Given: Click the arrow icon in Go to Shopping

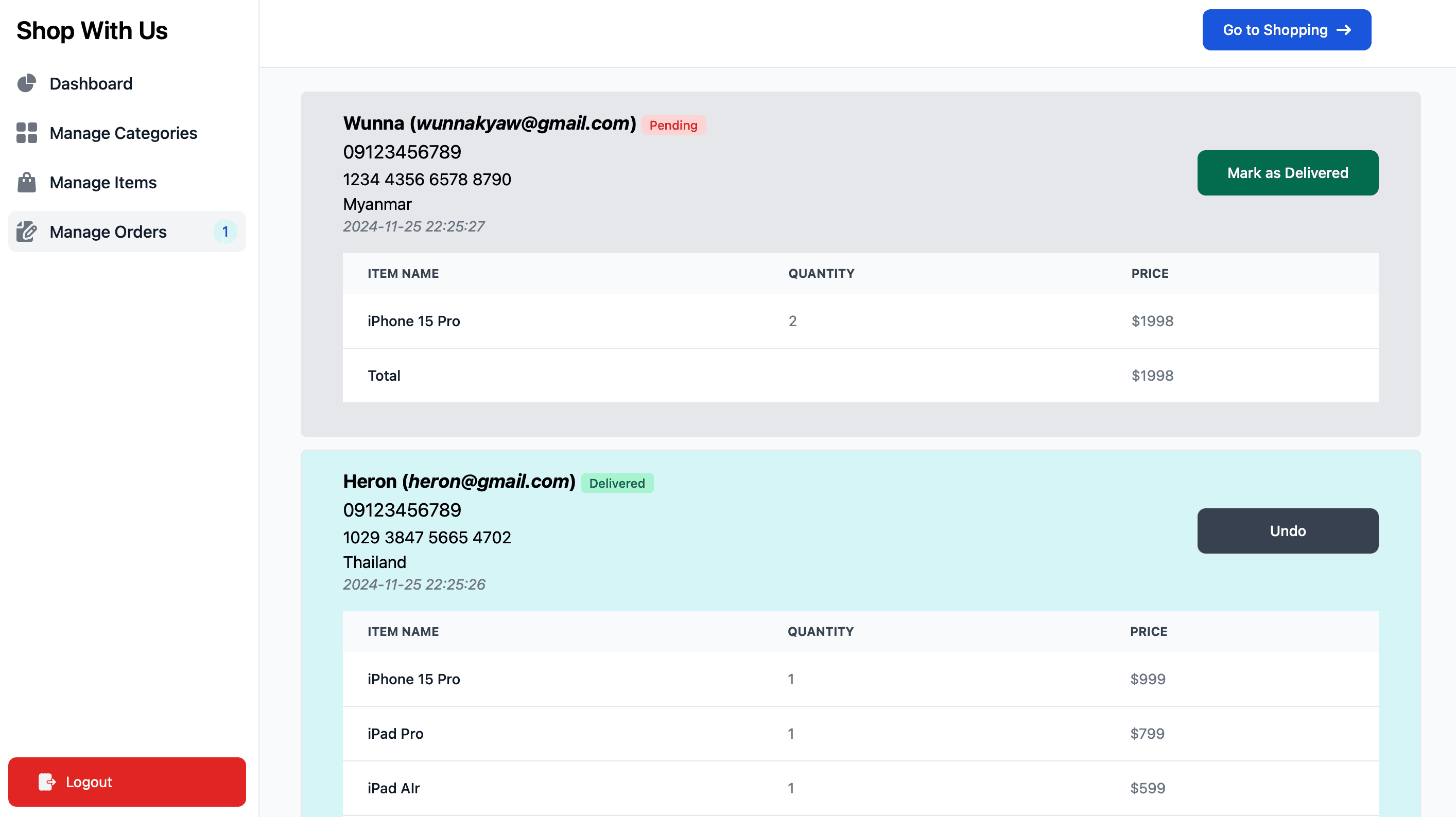Looking at the screenshot, I should pos(1344,30).
